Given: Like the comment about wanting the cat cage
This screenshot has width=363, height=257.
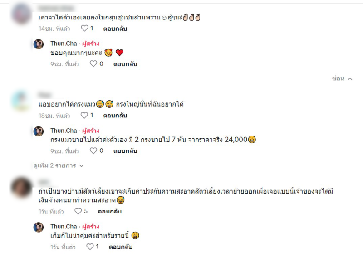Looking at the screenshot, I should (x=84, y=115).
